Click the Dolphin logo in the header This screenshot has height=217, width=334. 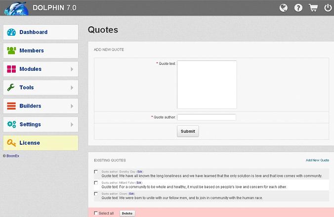16,8
